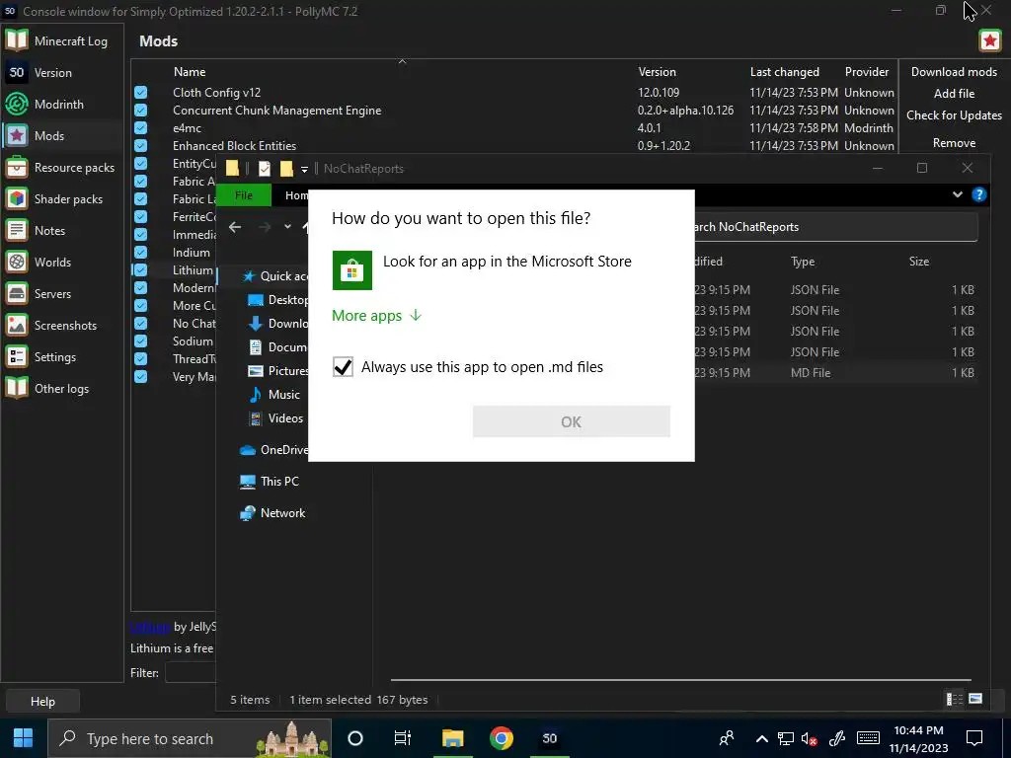Open the Modrinth page icon

[16, 104]
